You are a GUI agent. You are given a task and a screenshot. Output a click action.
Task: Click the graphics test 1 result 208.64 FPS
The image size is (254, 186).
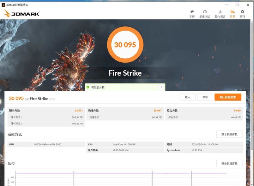point(78,117)
